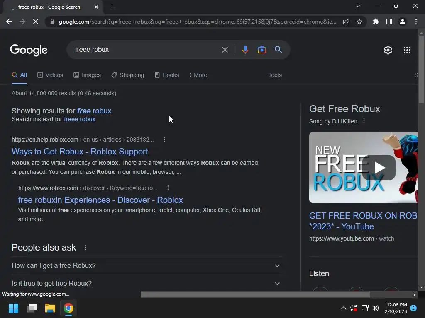Open the More search filters menu
The width and height of the screenshot is (425, 318).
pyautogui.click(x=198, y=75)
